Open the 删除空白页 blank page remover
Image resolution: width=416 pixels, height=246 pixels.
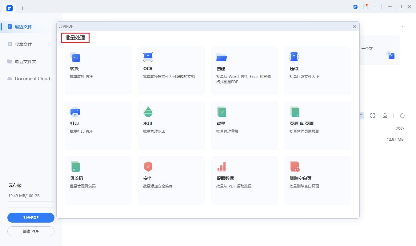(318, 180)
